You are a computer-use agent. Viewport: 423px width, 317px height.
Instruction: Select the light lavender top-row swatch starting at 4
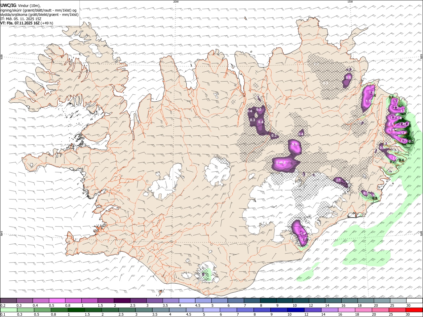point(187,301)
